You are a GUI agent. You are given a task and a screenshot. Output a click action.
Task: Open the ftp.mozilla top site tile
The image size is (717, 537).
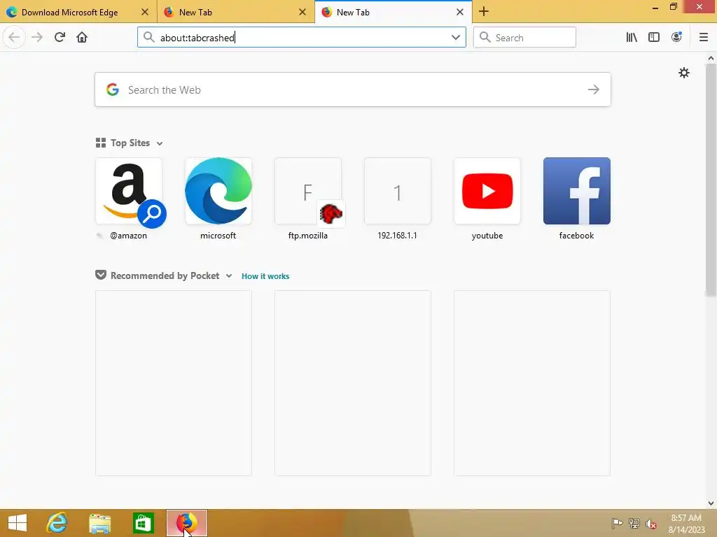point(308,191)
